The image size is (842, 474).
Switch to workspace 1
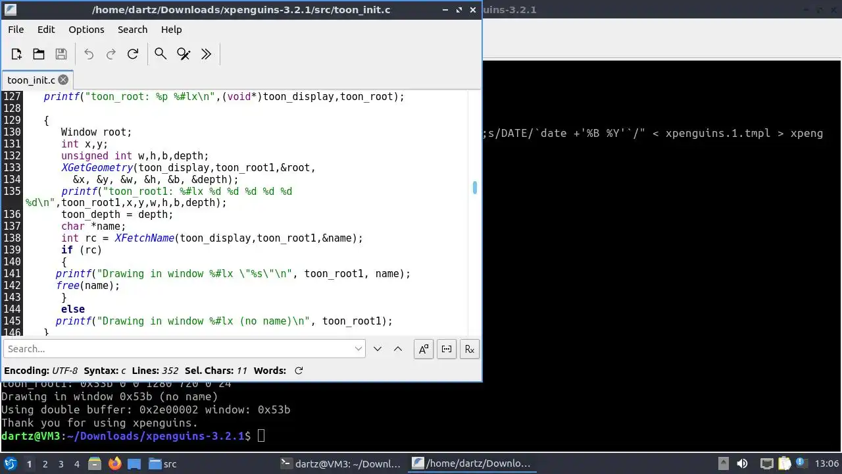[x=29, y=464]
